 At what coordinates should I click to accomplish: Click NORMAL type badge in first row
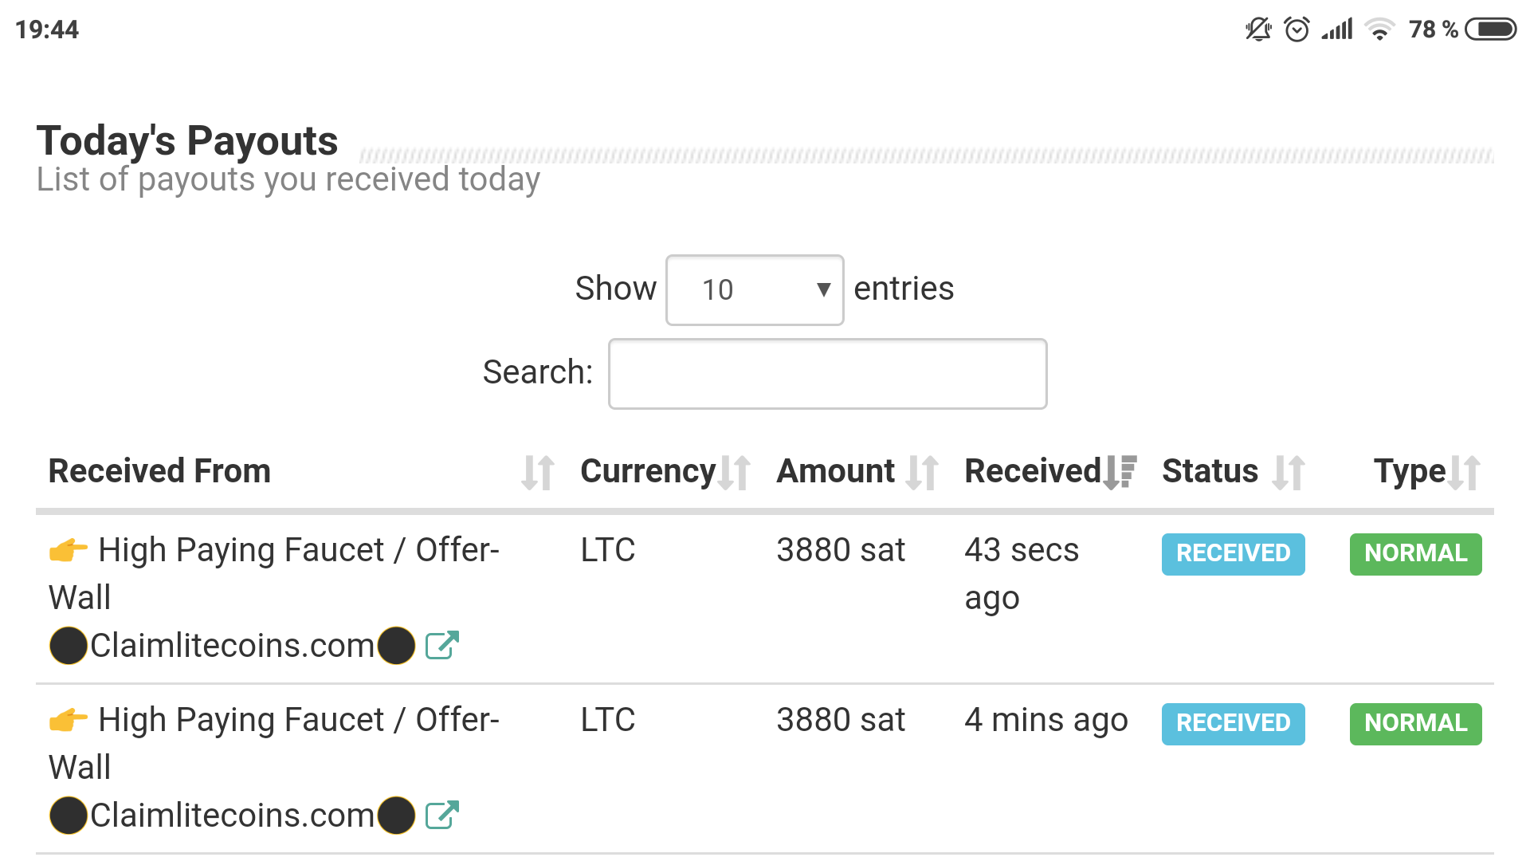(1415, 553)
